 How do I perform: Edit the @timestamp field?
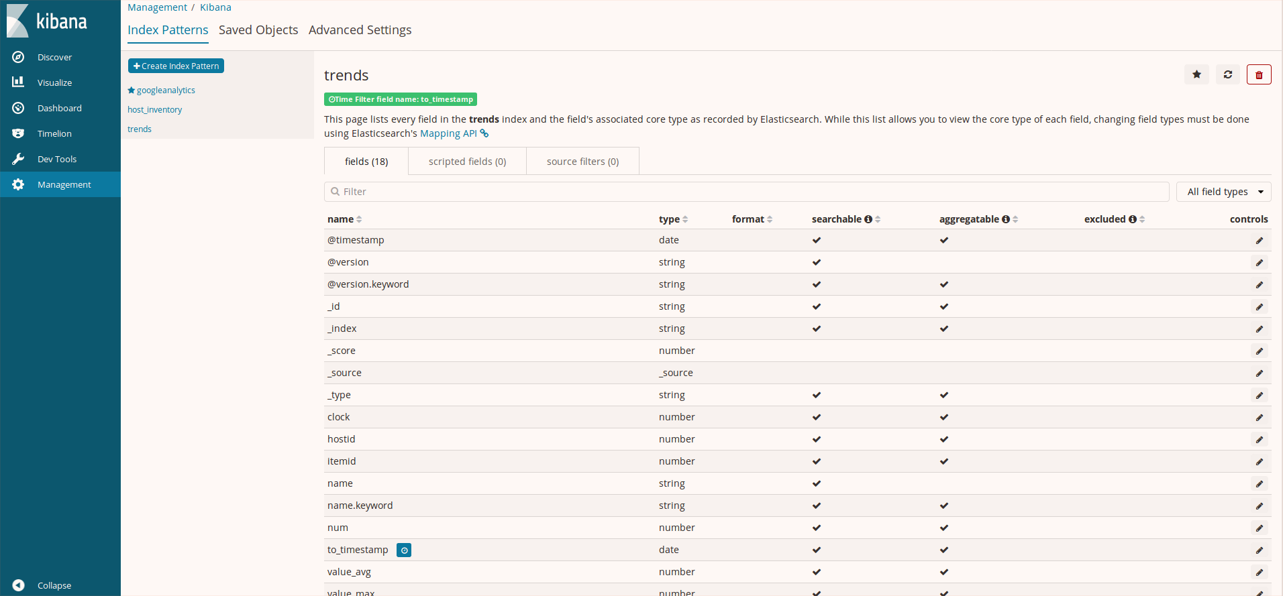(1260, 241)
